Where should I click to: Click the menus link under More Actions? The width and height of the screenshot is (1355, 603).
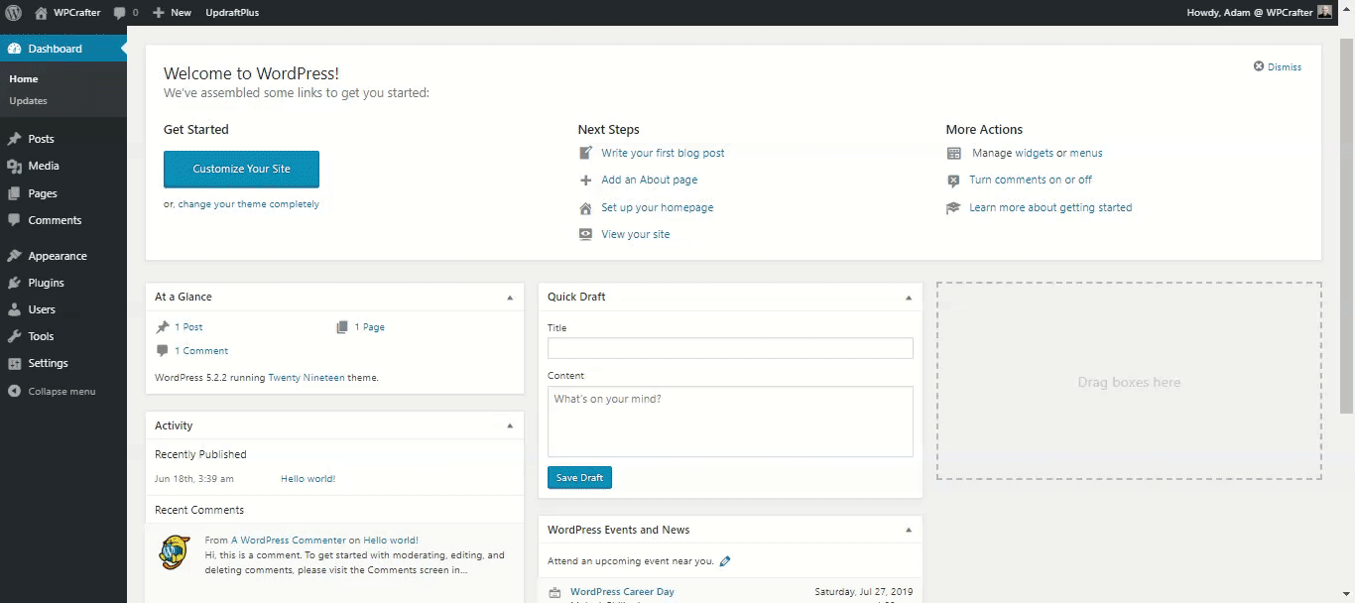point(1086,153)
